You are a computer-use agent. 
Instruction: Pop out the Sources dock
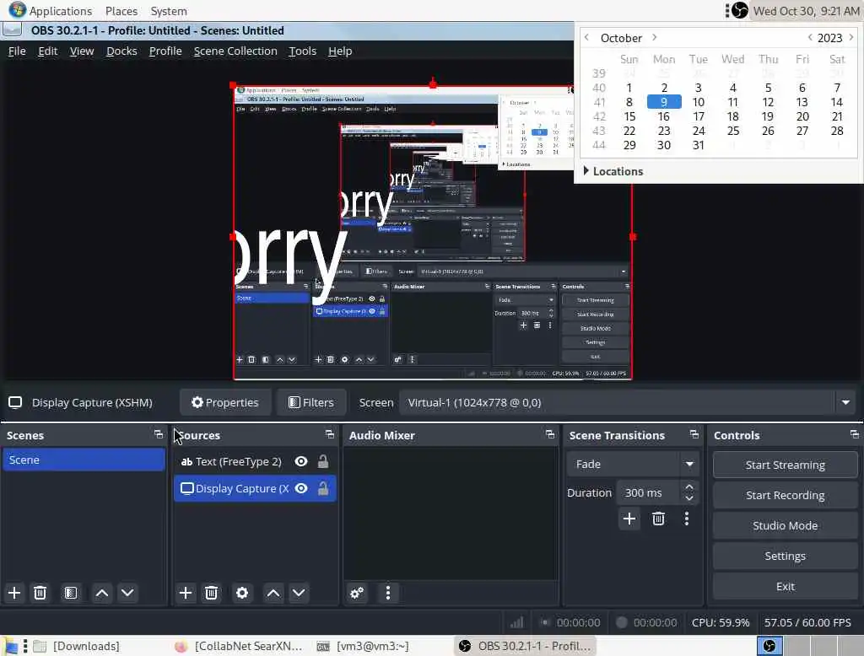click(330, 434)
